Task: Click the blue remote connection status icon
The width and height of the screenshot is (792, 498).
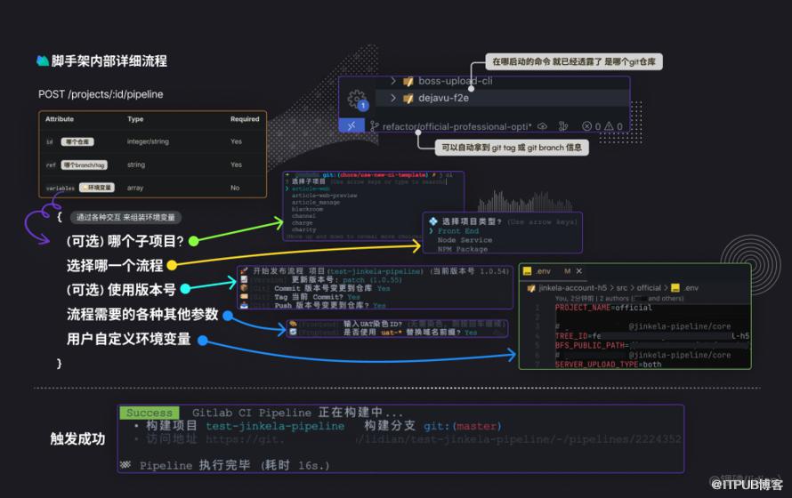Action: coord(352,125)
